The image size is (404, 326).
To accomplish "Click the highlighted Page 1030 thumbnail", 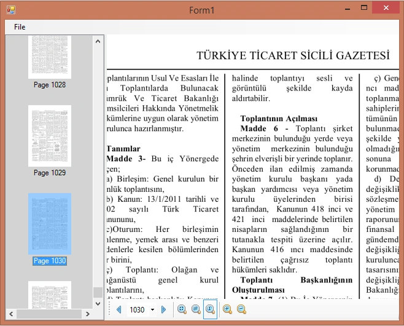I will coord(50,224).
